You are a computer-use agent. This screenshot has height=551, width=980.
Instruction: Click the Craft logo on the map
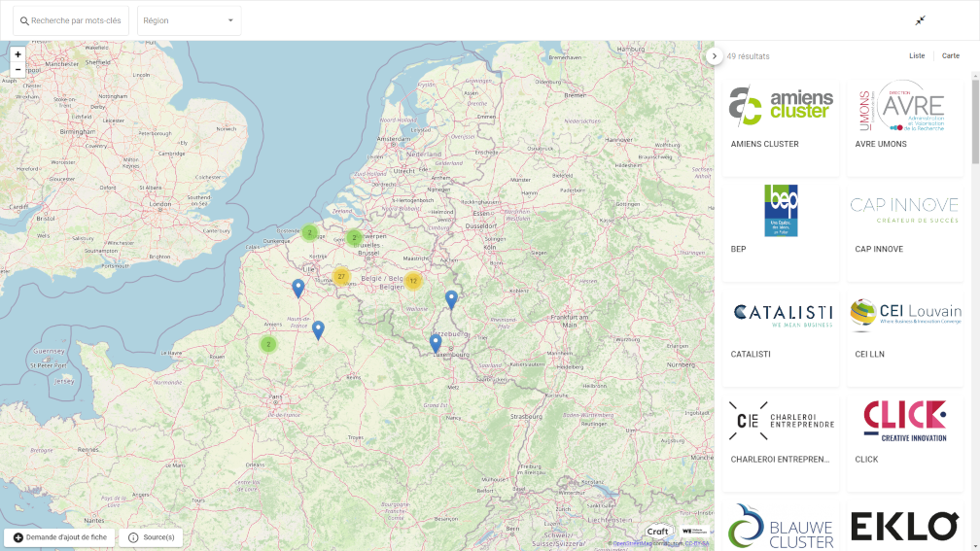pos(657,532)
